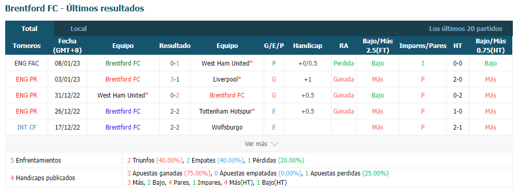The height and width of the screenshot is (192, 518).
Task: Expand the Ver más chevron arrow
Action: click(275, 144)
